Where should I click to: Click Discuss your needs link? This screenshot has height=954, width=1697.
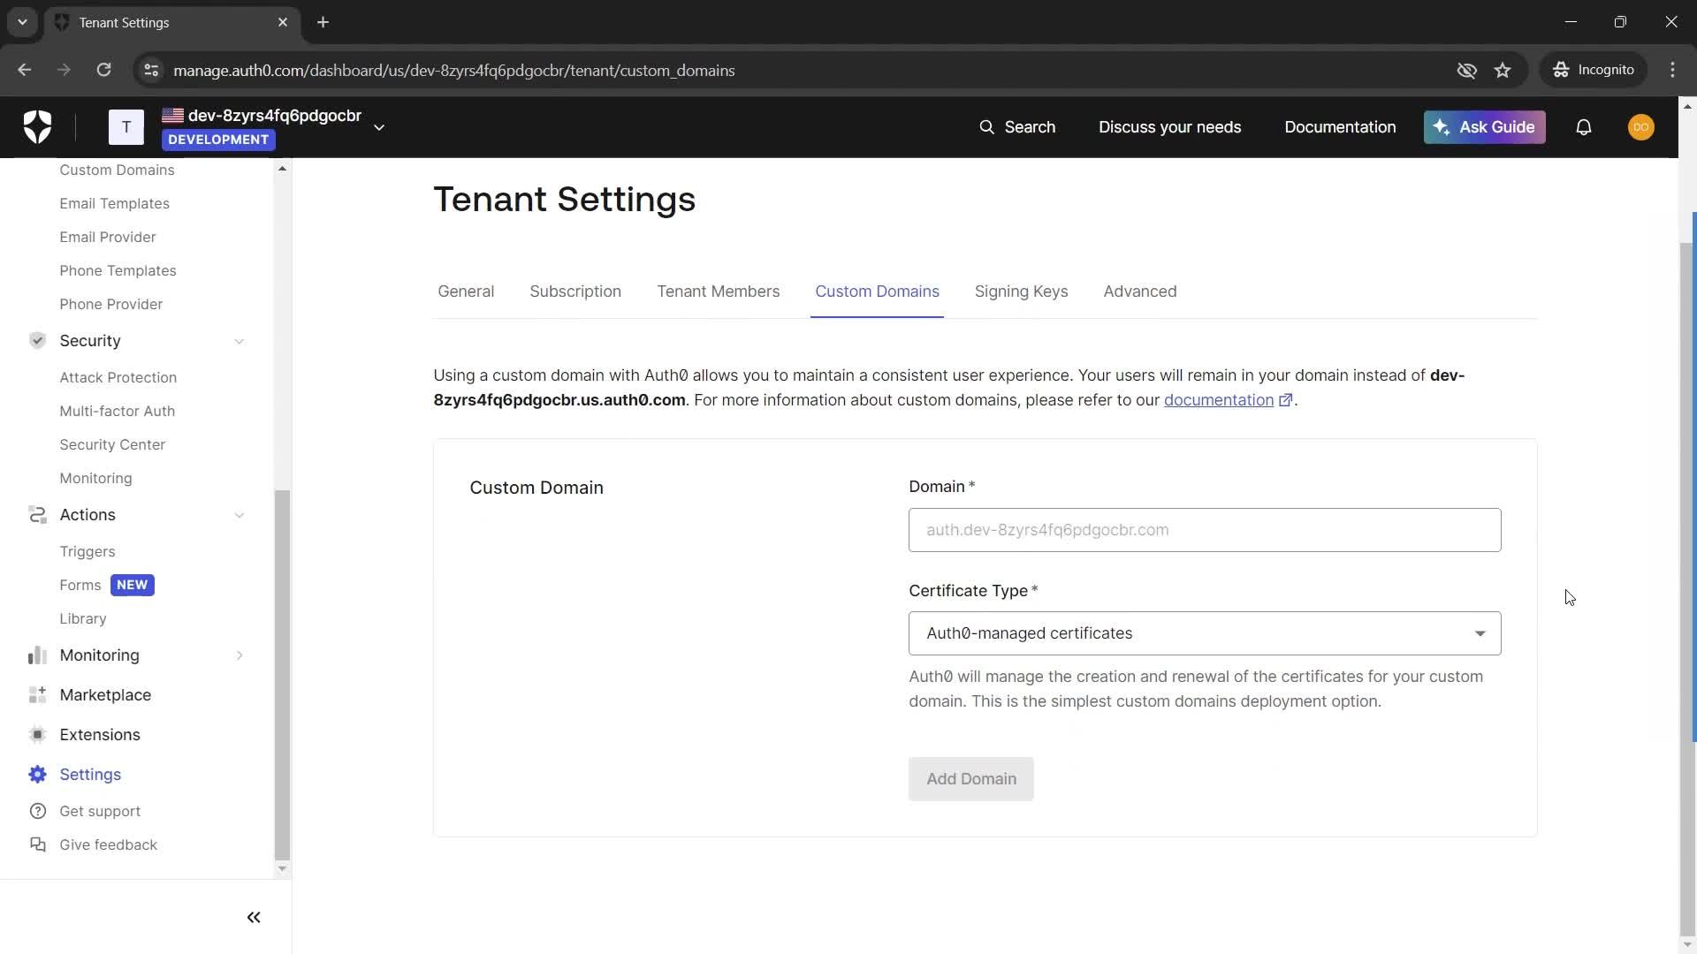click(x=1169, y=127)
